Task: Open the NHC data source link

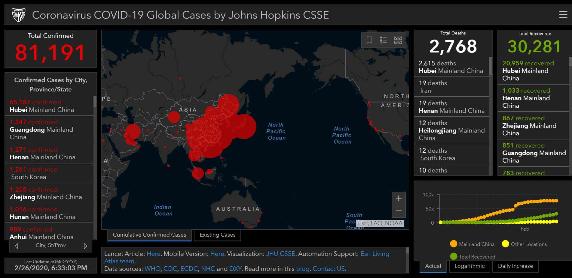Action: click(x=208, y=269)
